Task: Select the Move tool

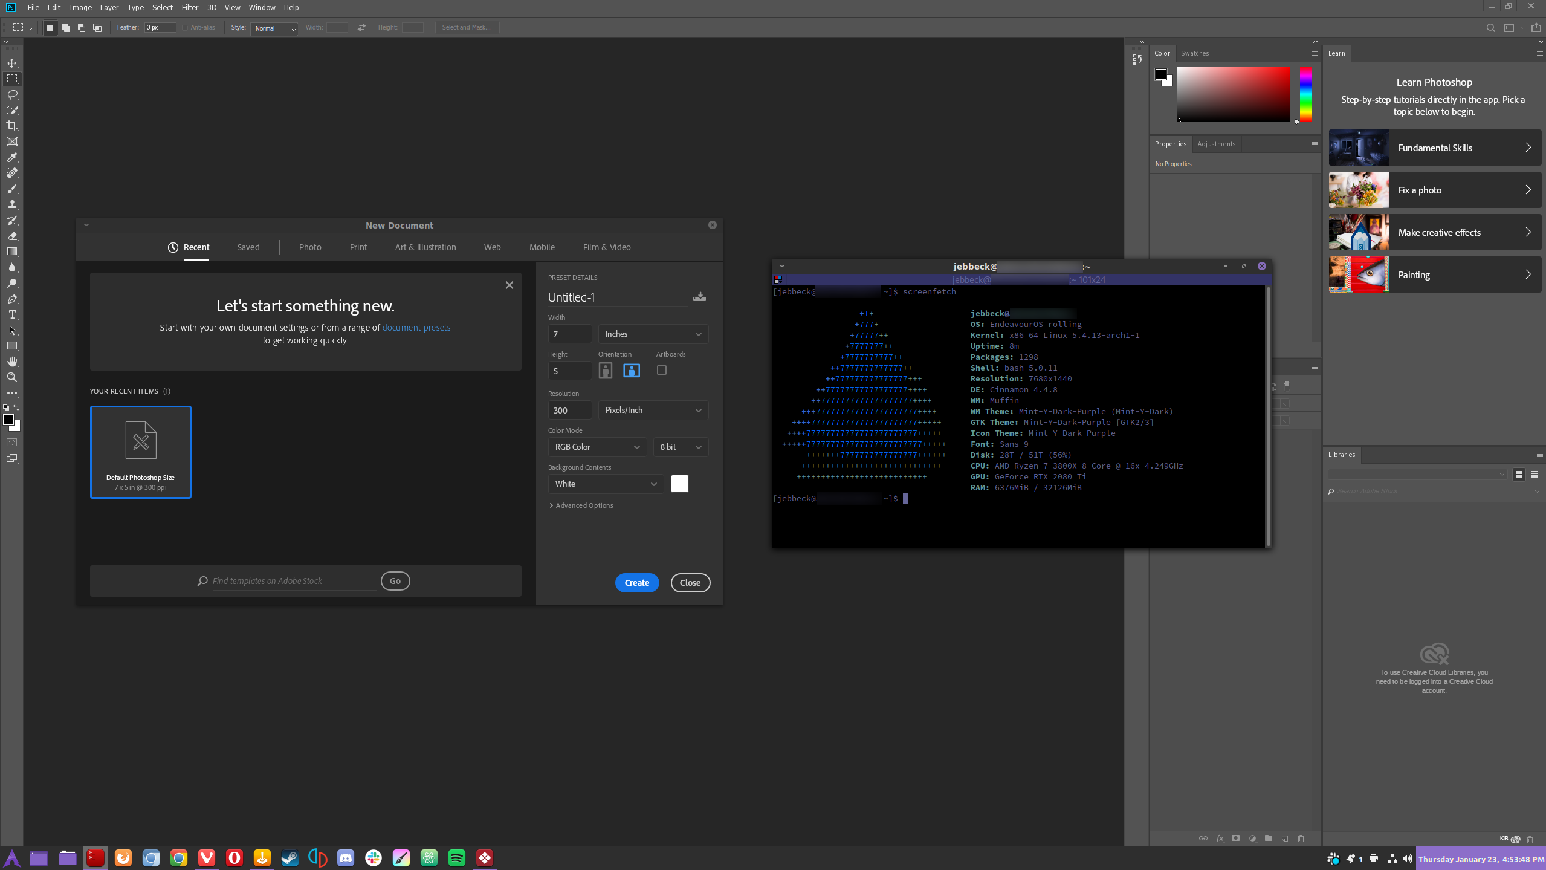Action: pyautogui.click(x=12, y=63)
